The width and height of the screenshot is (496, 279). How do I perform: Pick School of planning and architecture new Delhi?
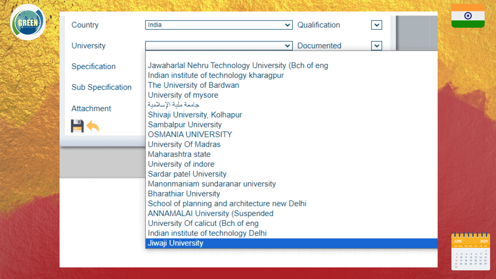[227, 204]
